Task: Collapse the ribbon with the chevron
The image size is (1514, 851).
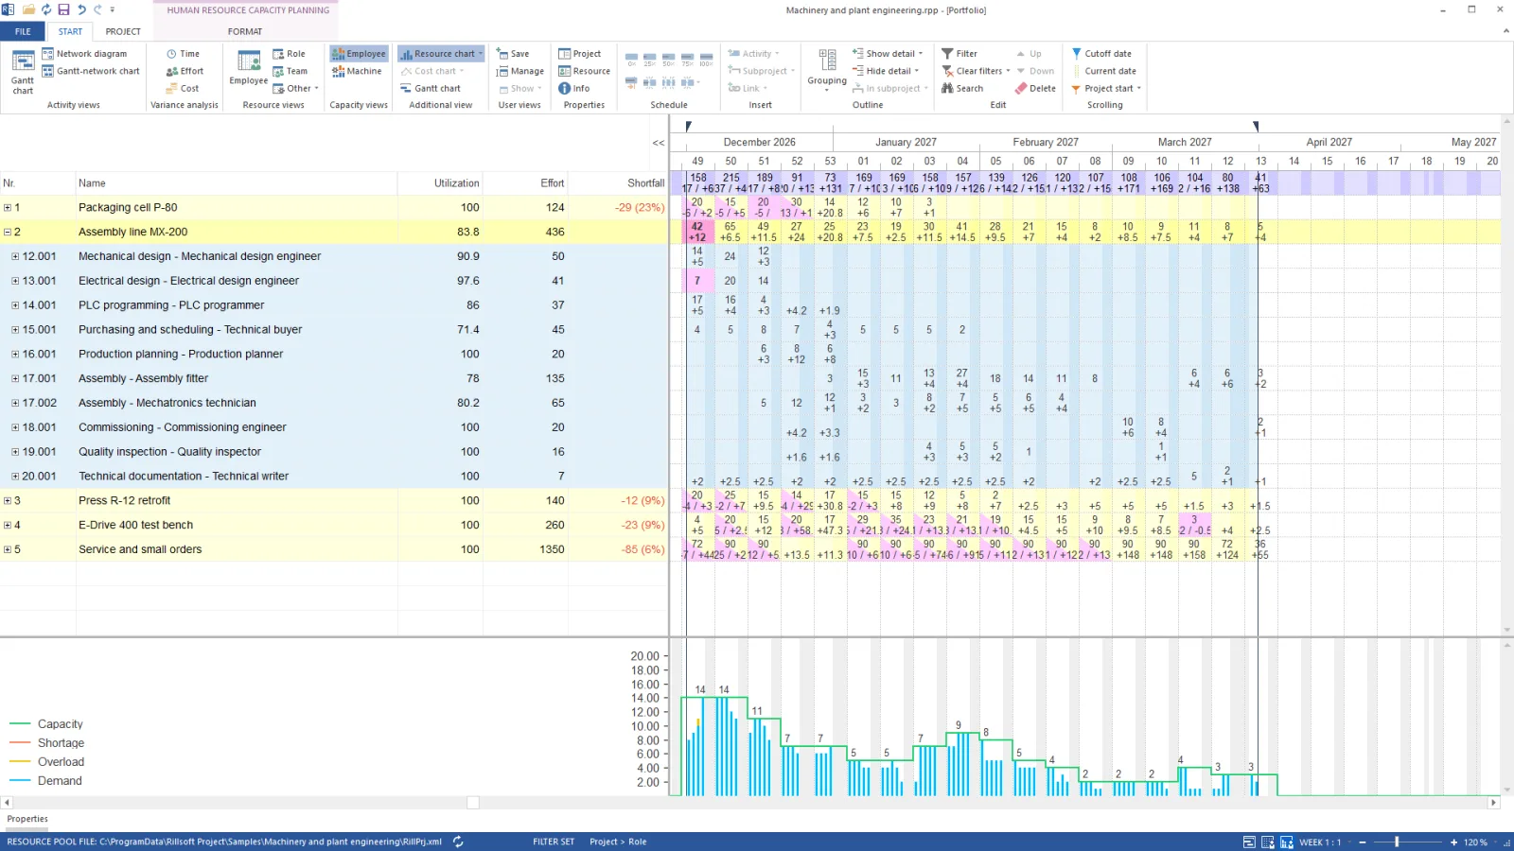Action: pyautogui.click(x=1505, y=31)
